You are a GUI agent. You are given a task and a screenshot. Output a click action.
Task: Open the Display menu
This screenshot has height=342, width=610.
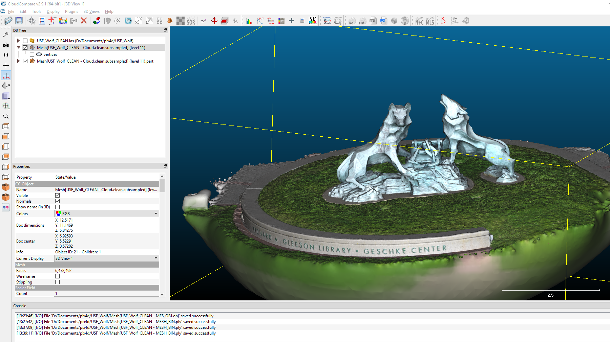[53, 11]
